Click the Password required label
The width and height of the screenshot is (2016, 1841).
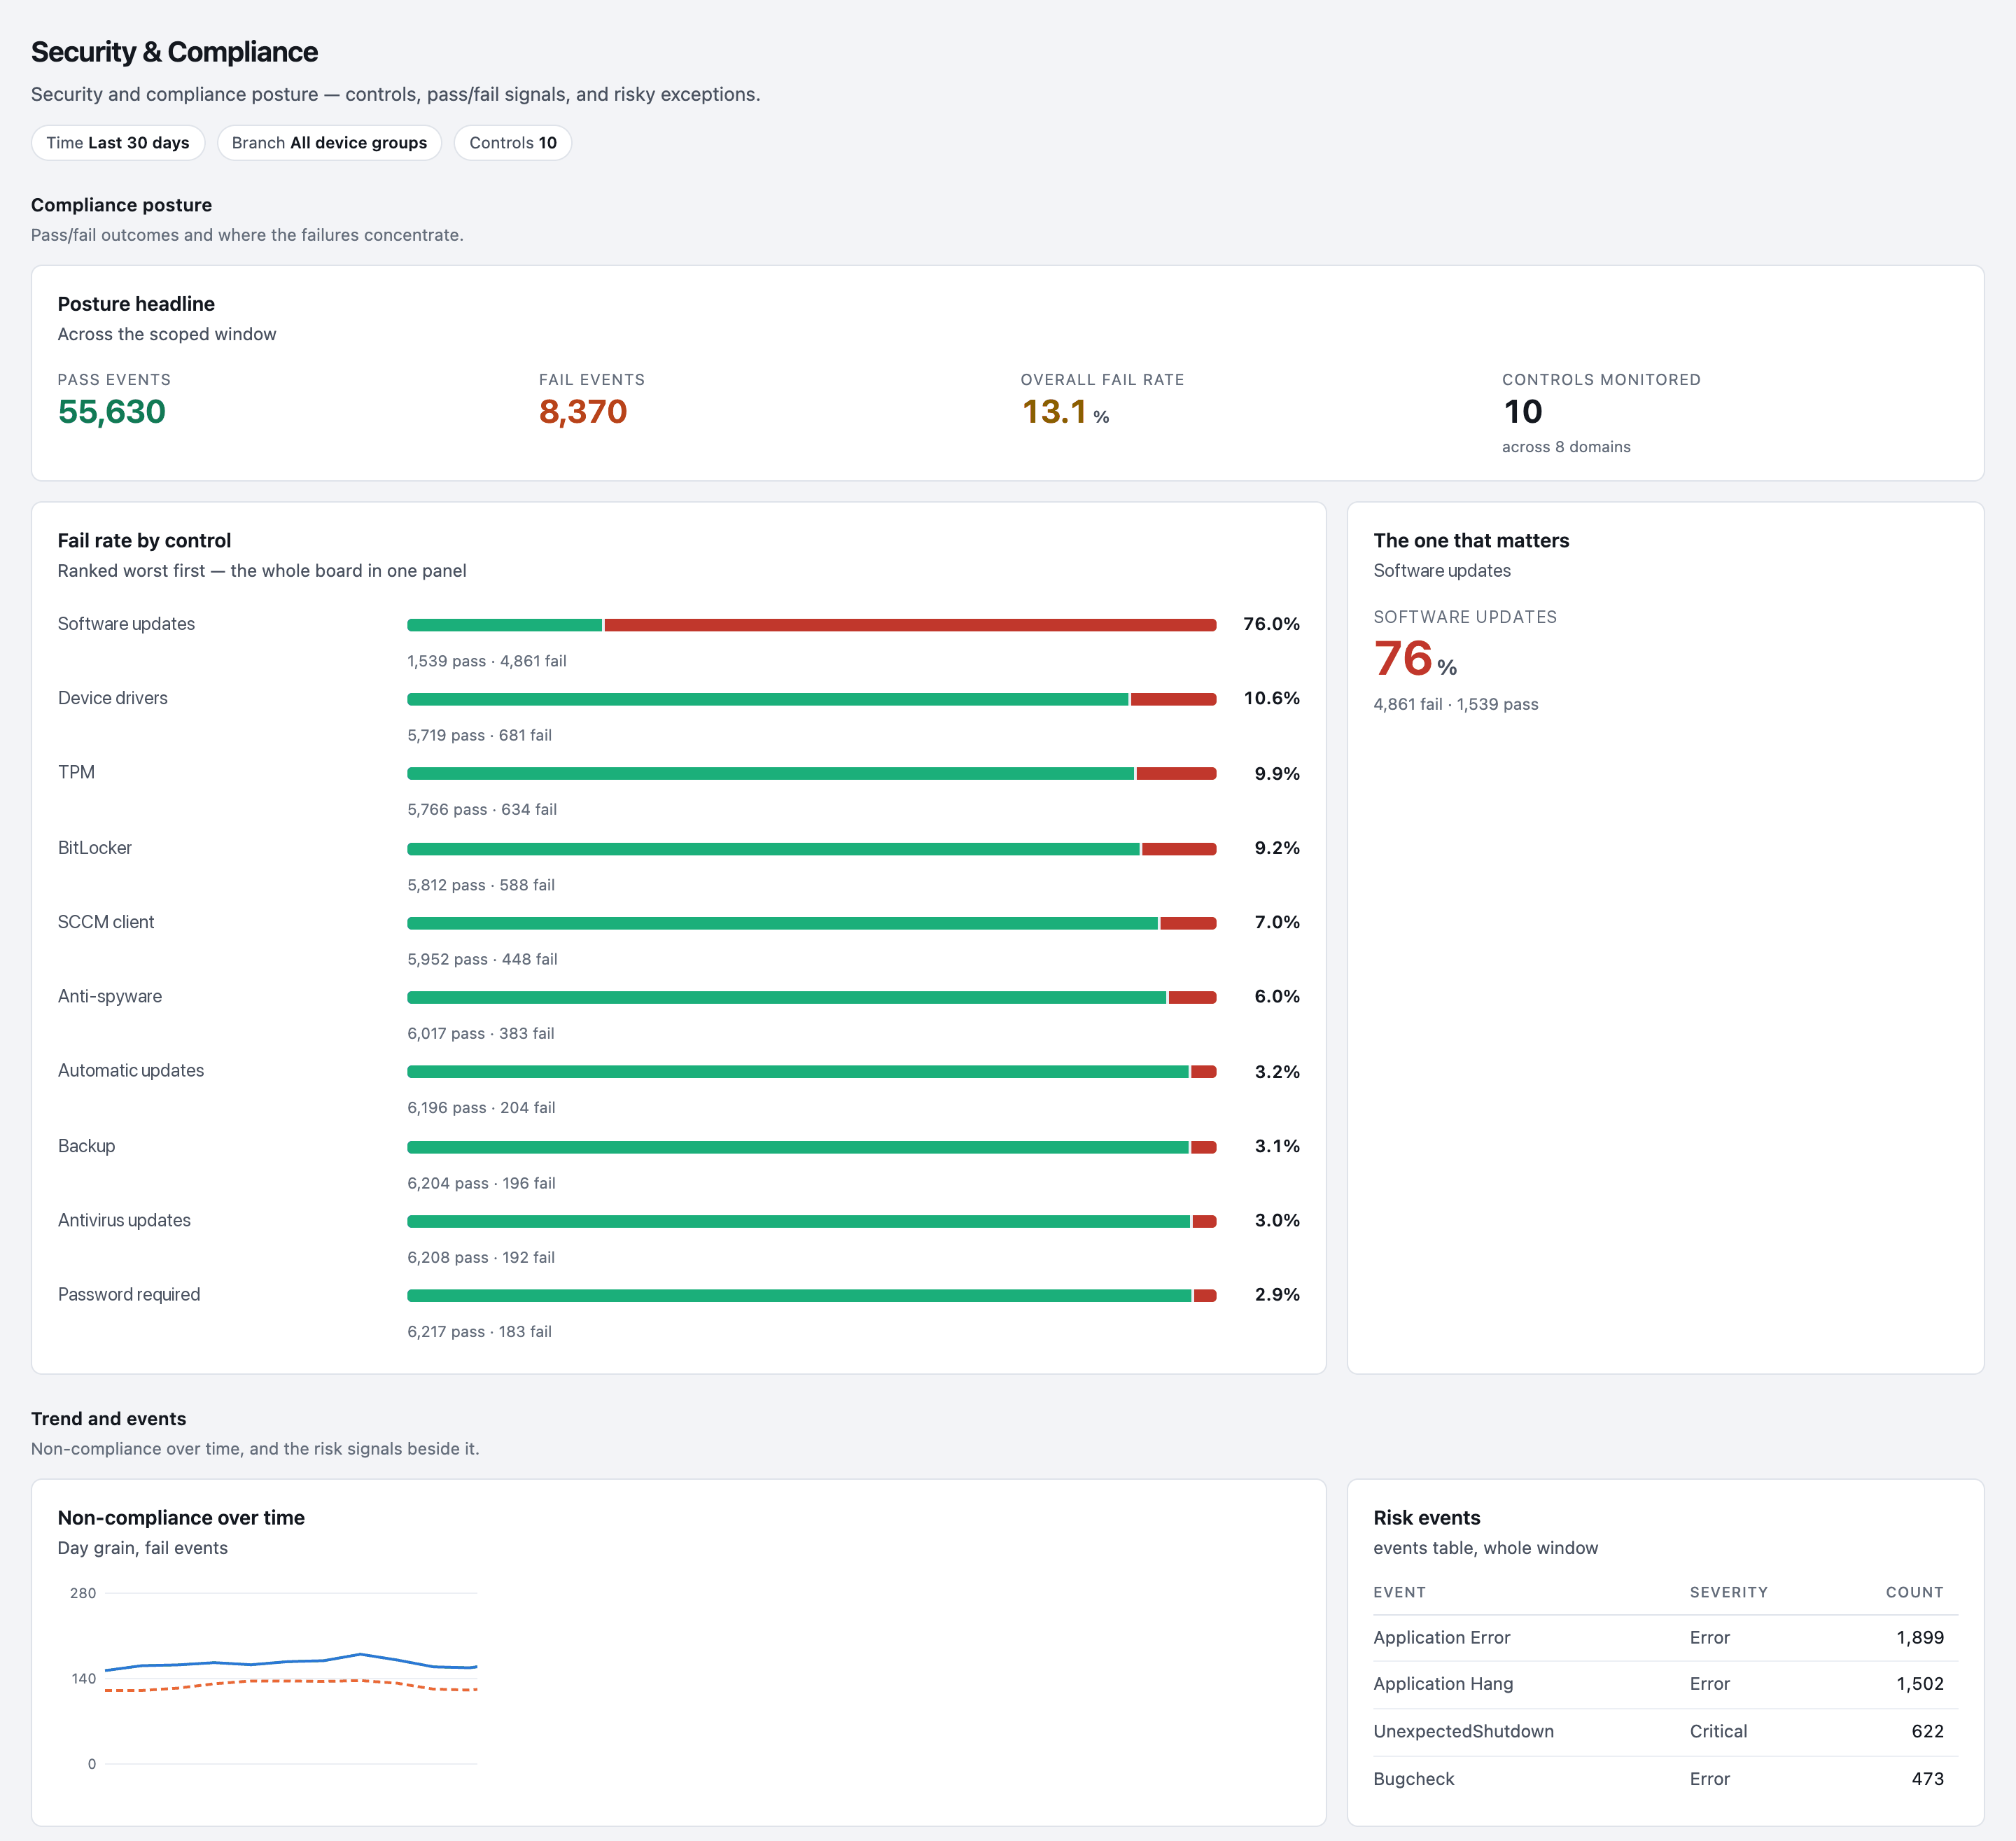(x=129, y=1294)
